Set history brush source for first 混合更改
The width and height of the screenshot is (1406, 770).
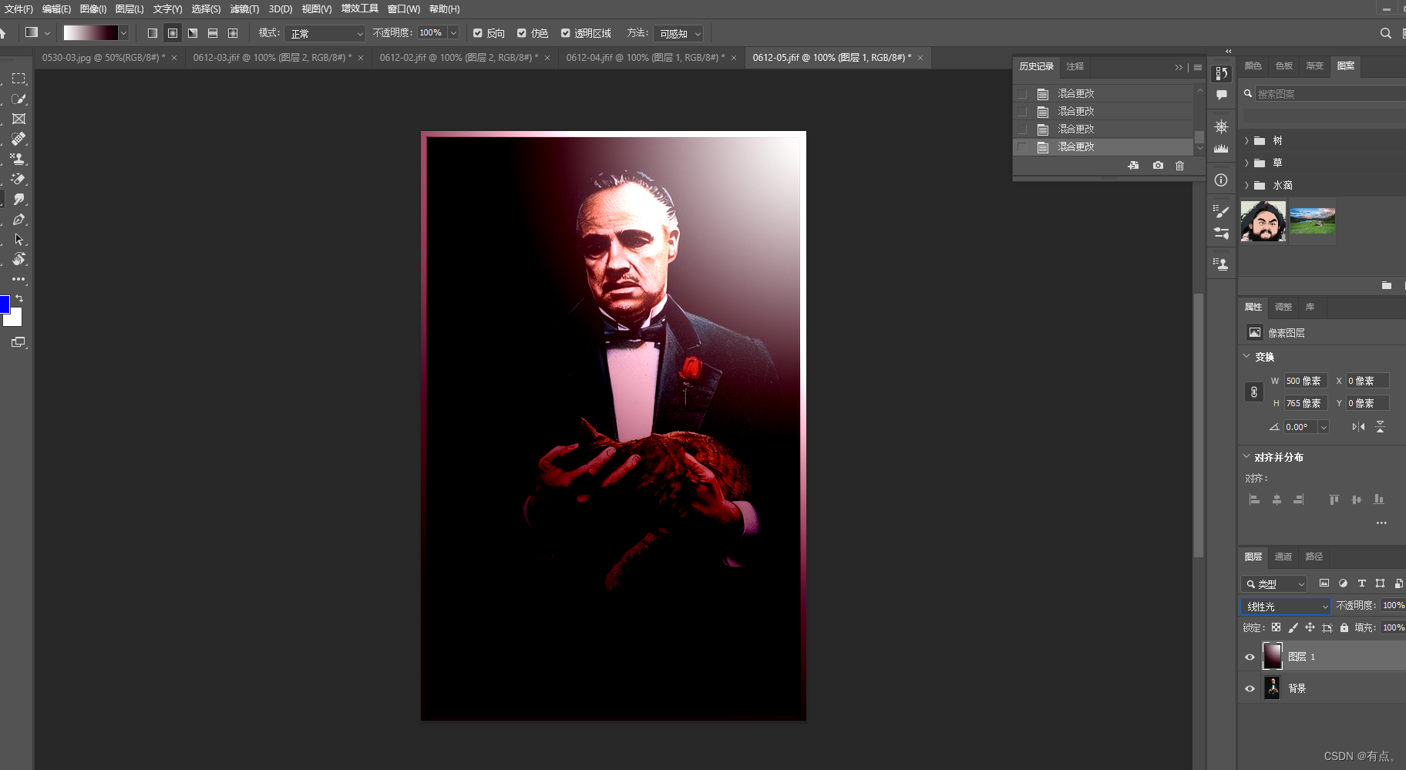(x=1022, y=94)
